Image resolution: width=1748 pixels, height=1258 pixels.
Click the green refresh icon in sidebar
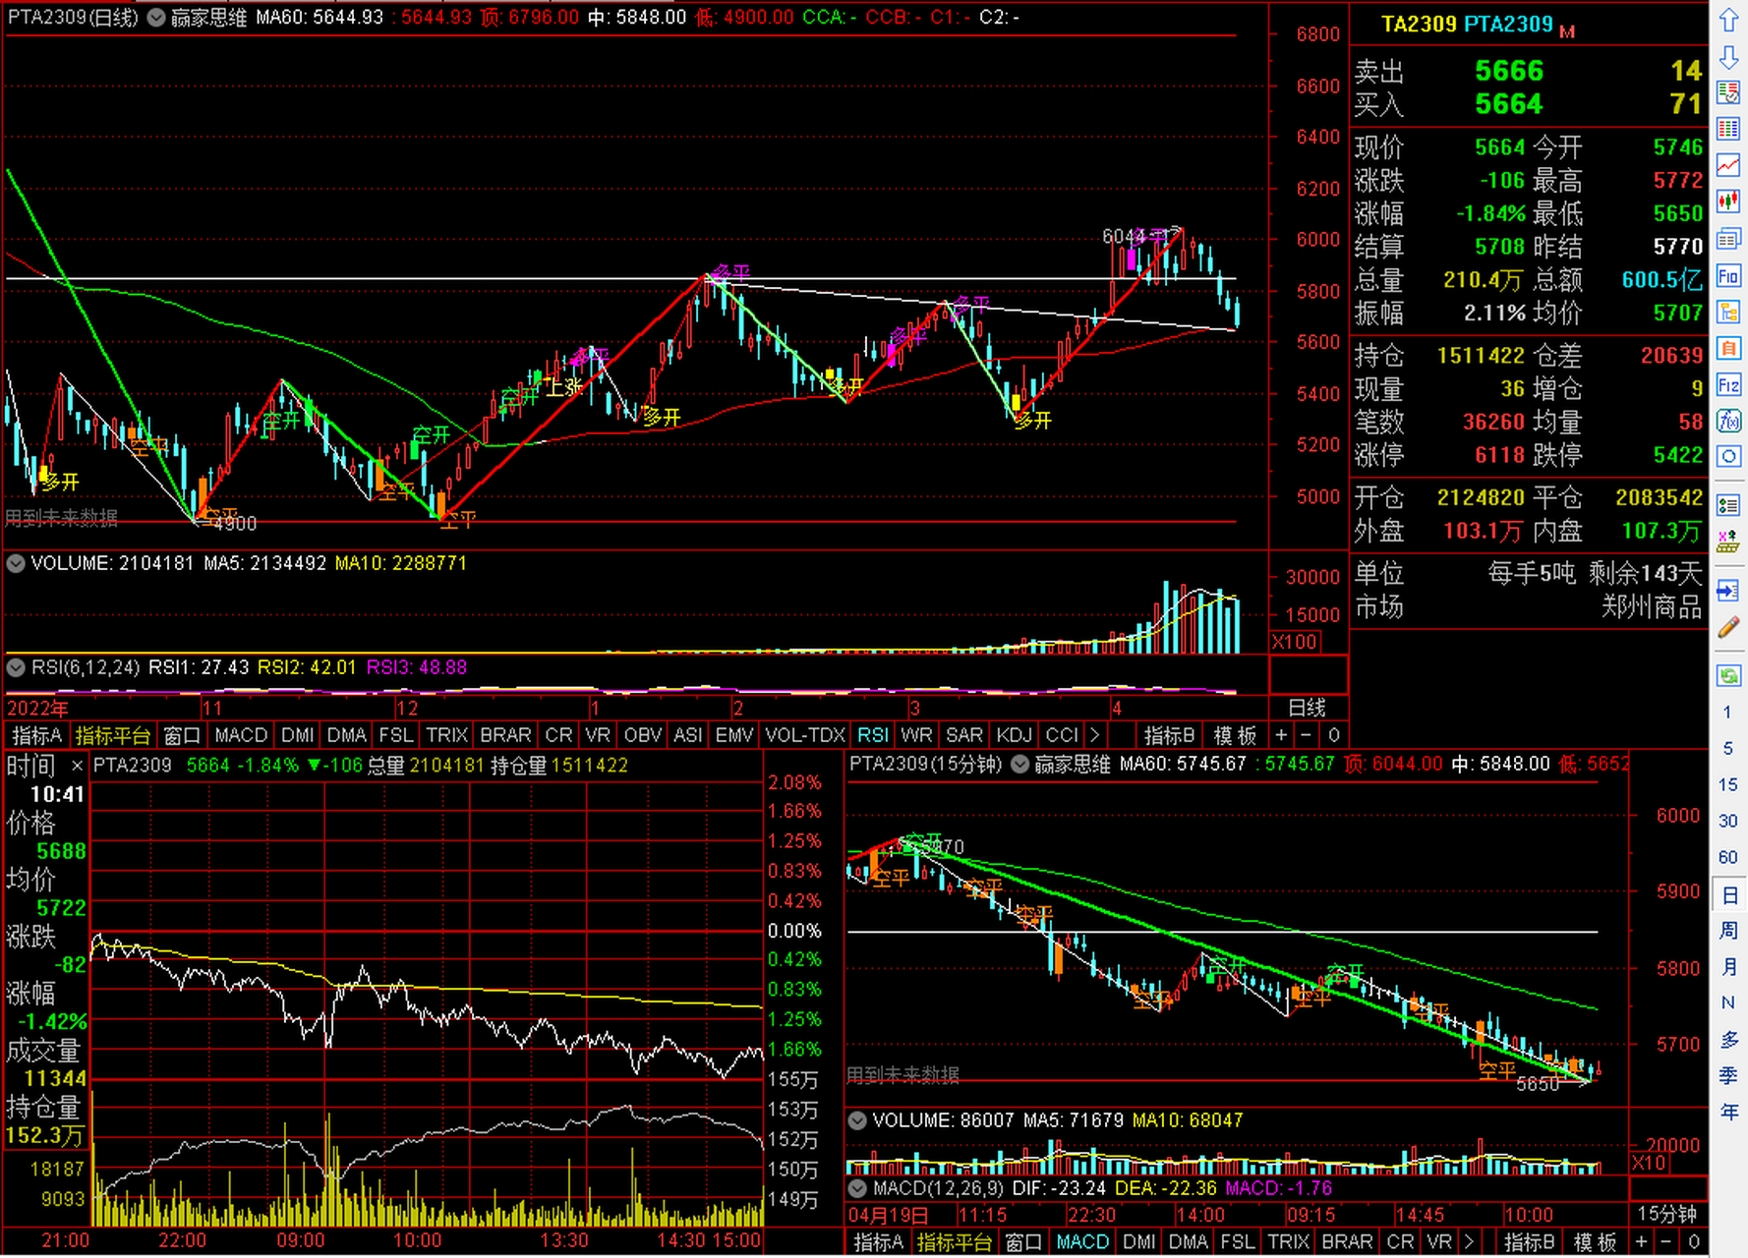(1728, 675)
